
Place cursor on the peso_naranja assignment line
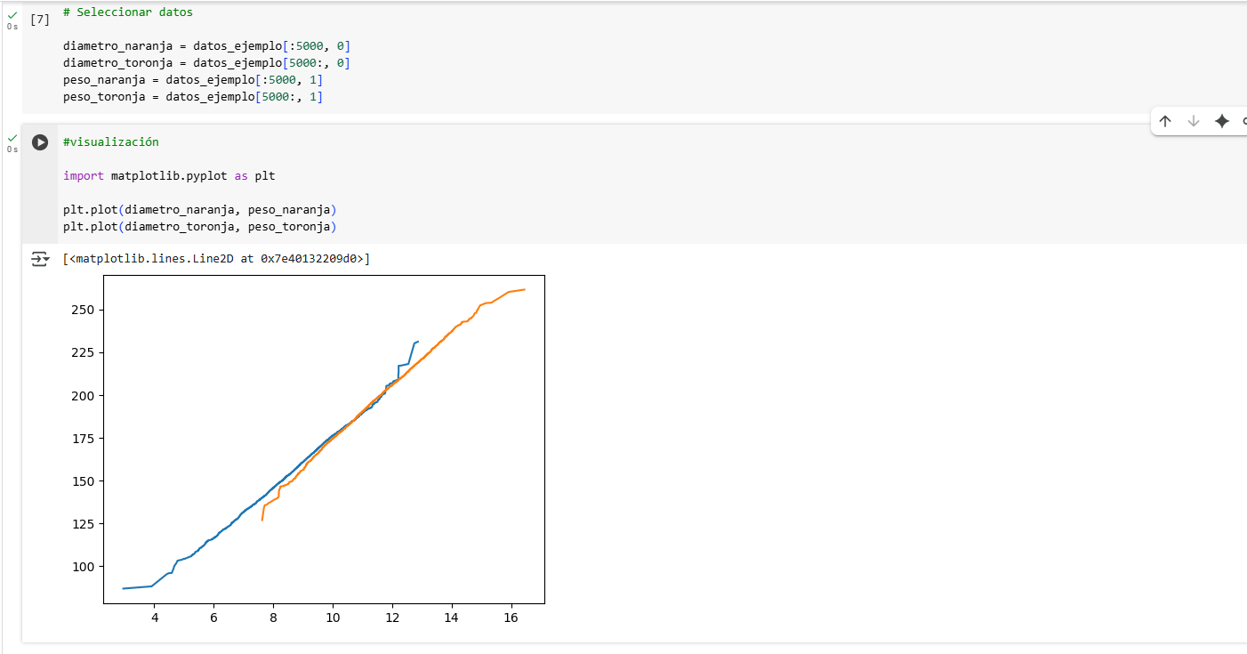193,80
